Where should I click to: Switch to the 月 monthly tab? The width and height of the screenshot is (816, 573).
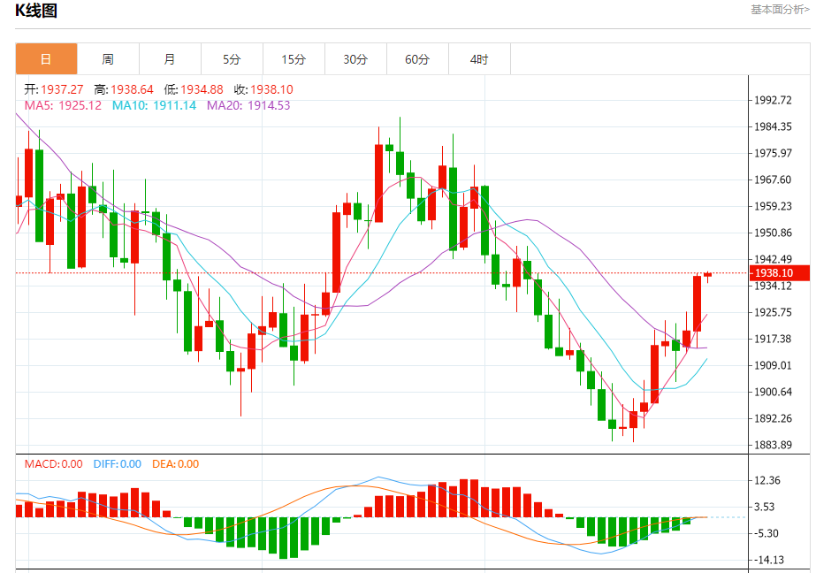[170, 59]
